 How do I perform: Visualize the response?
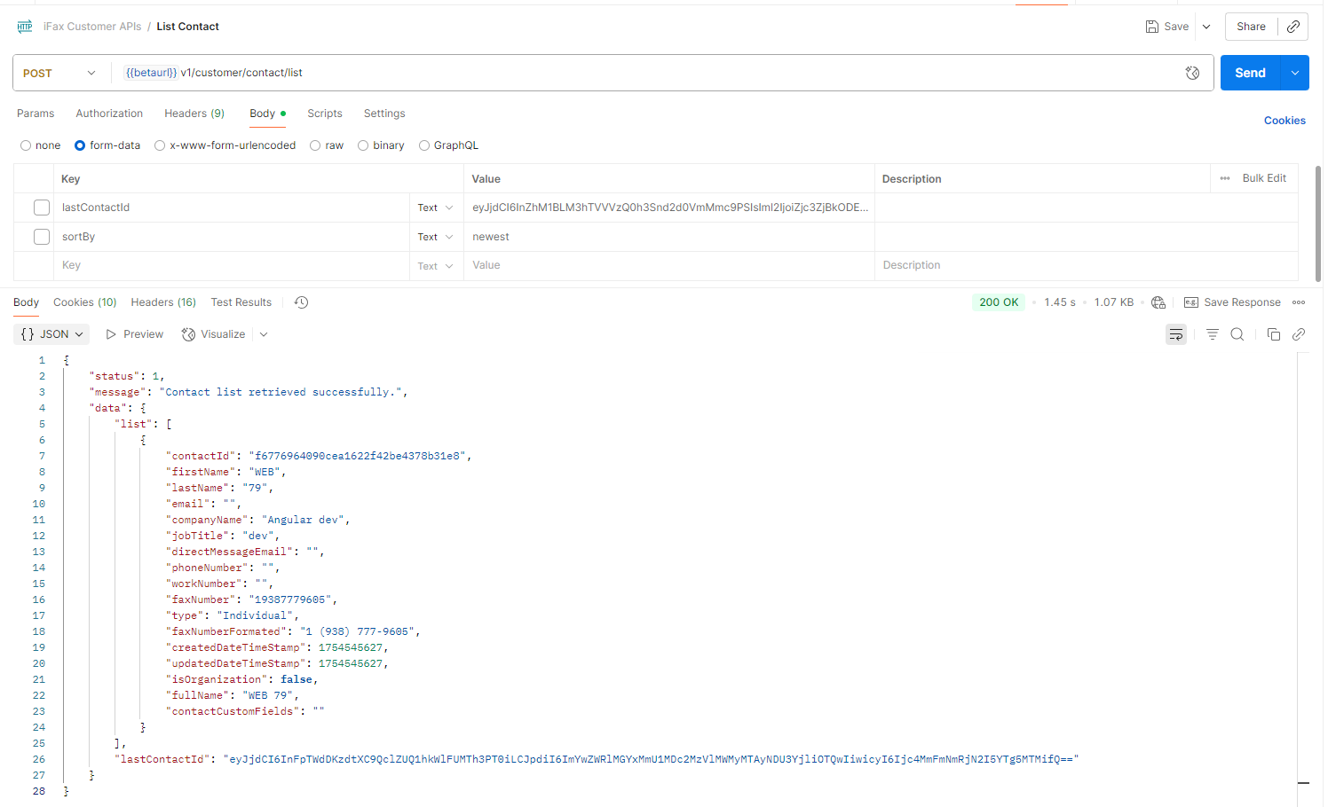[213, 334]
